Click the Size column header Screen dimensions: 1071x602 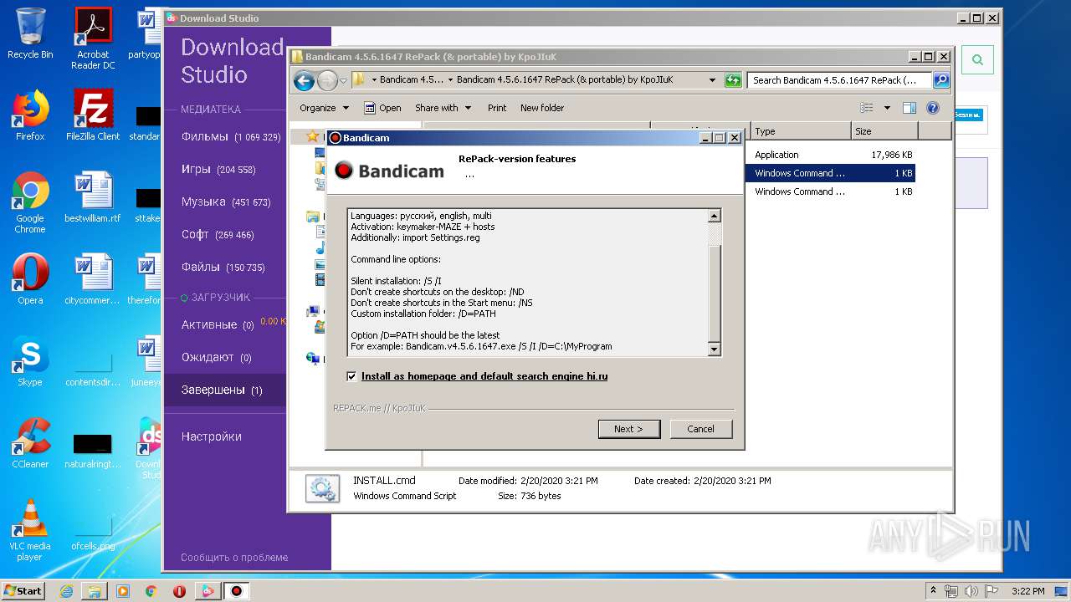click(x=884, y=131)
